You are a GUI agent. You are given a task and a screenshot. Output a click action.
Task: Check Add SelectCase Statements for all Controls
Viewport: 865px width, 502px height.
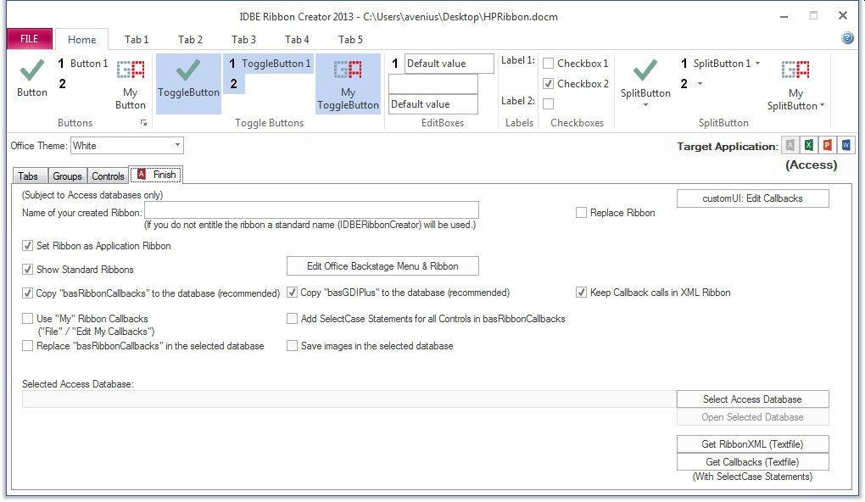click(x=292, y=319)
